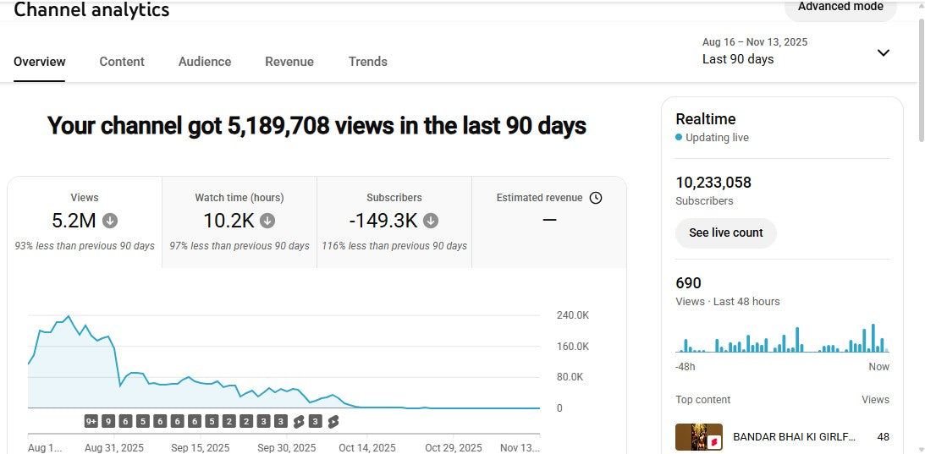Click the Watch time down-trend arrow icon
The height and width of the screenshot is (454, 925).
(x=267, y=221)
